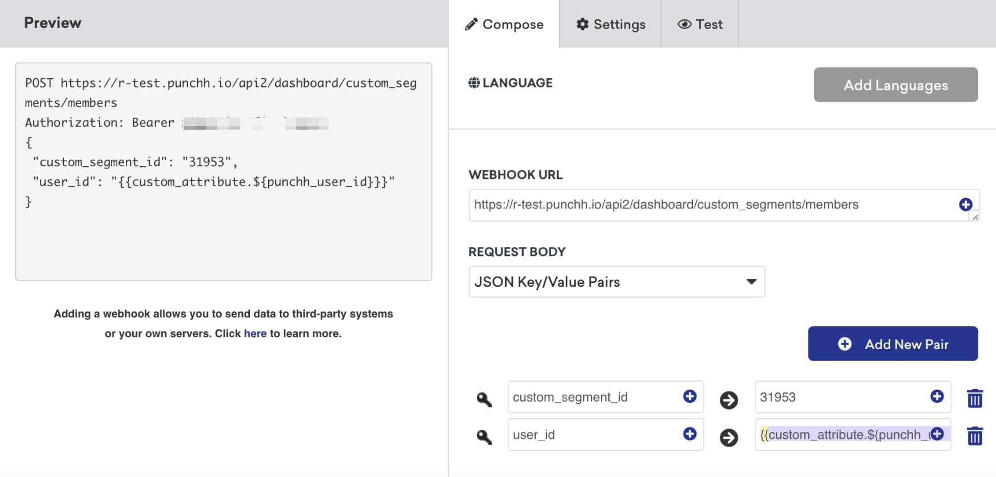Click arrow icon beside user_id row
Viewport: 996px width, 477px height.
729,438
